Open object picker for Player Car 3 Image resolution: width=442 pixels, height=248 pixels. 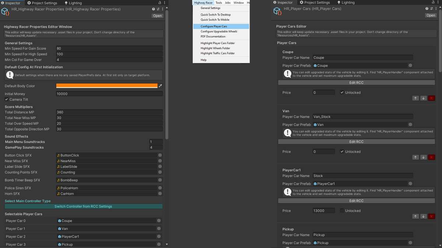[x=159, y=244]
